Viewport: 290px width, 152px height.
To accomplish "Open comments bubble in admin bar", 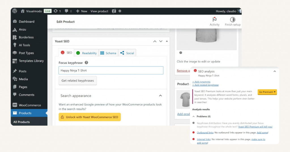I will [68, 11].
